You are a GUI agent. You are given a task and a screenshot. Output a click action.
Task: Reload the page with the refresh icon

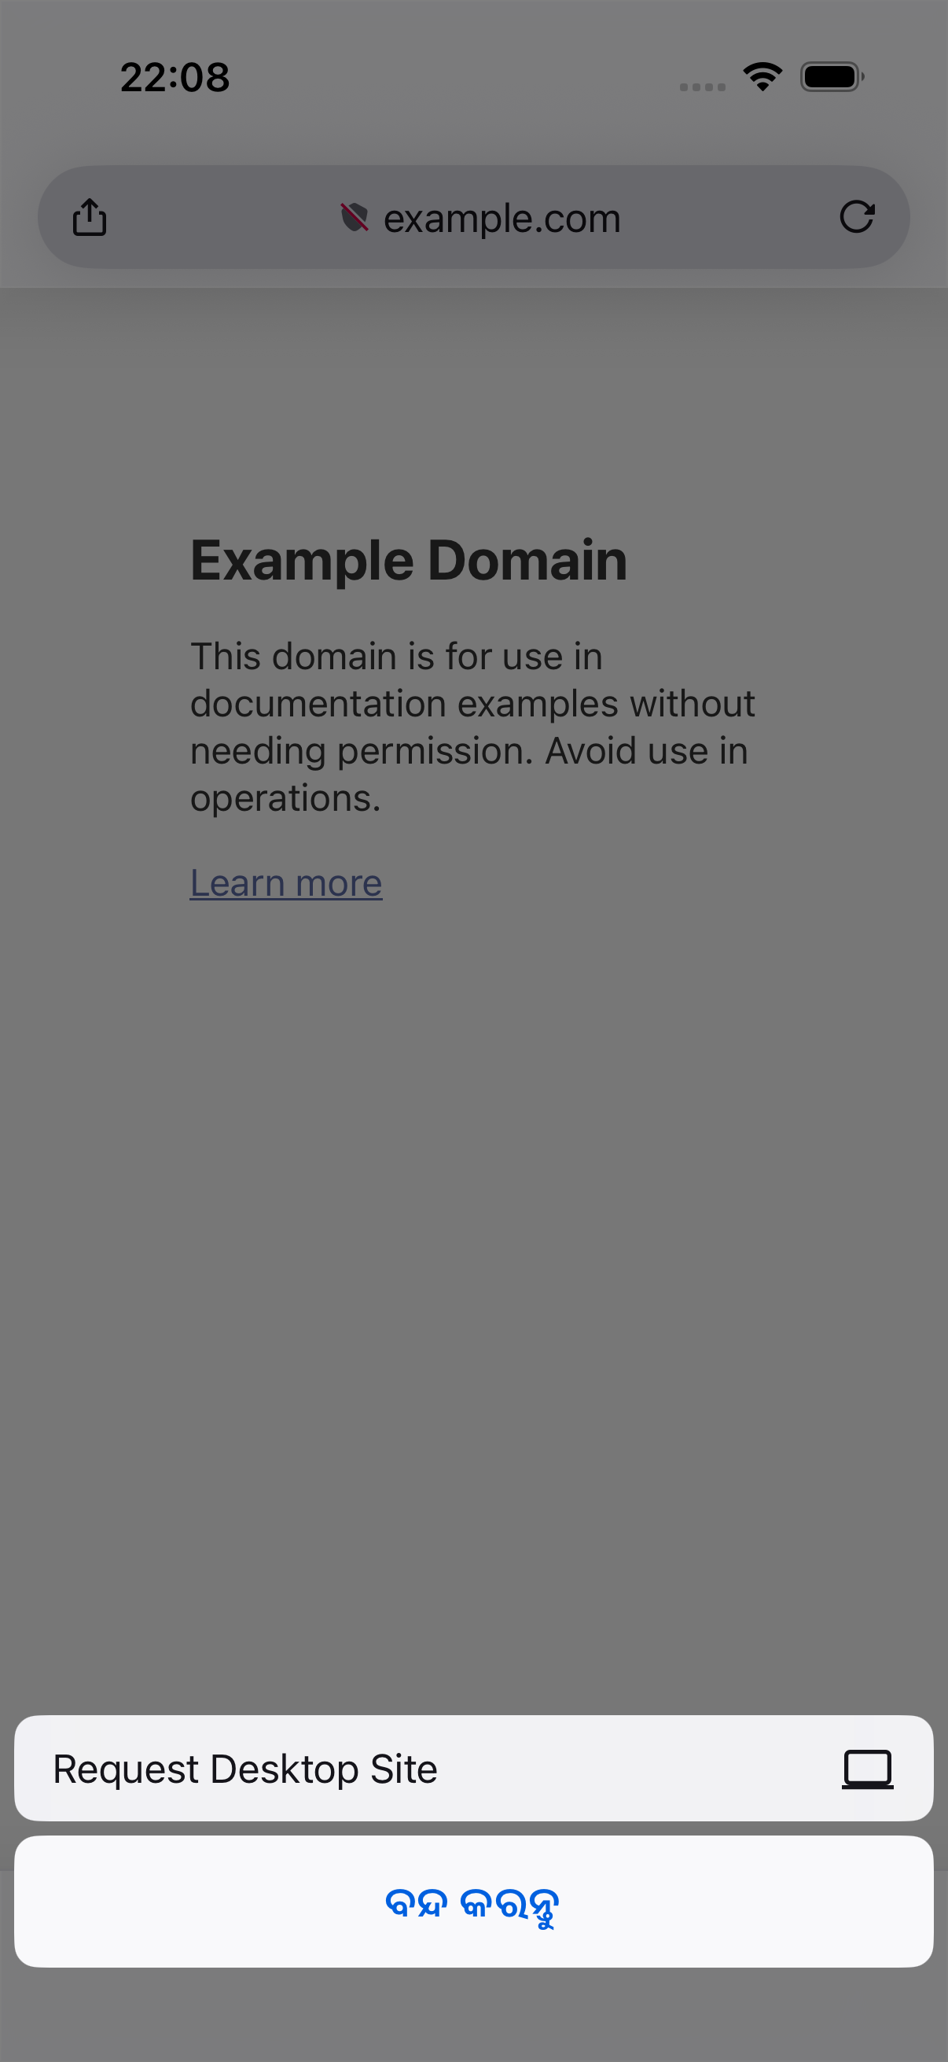[857, 217]
